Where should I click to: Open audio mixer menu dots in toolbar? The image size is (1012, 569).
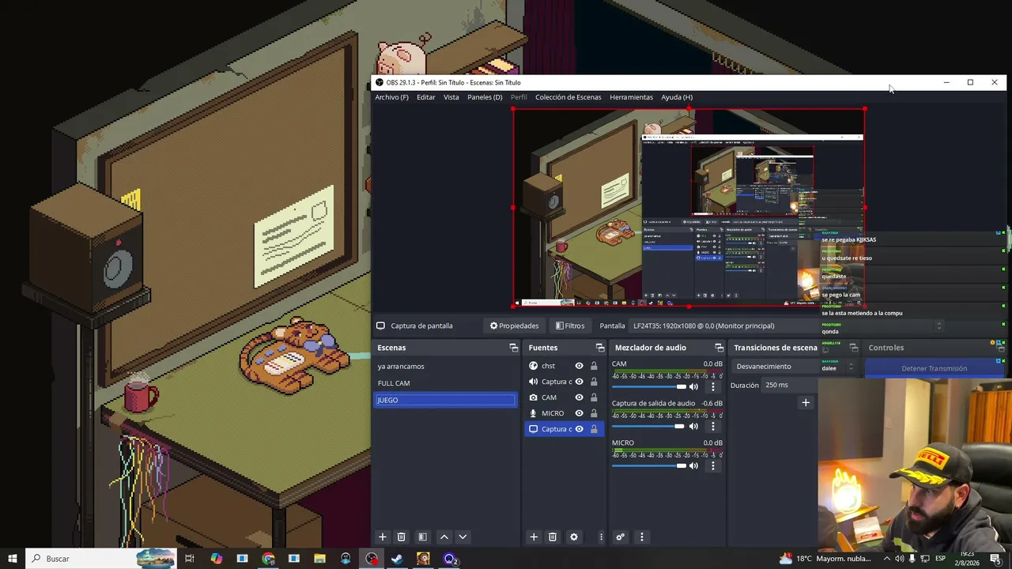pyautogui.click(x=642, y=537)
